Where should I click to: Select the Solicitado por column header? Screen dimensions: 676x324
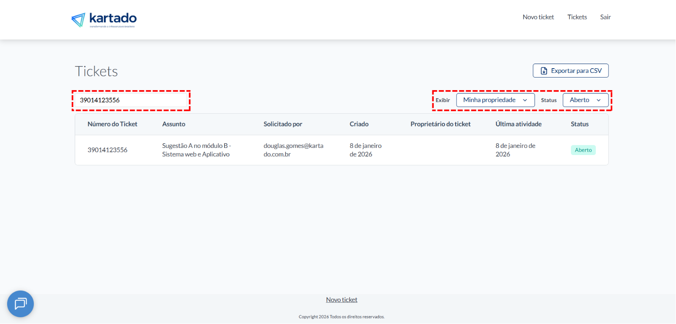pyautogui.click(x=282, y=124)
